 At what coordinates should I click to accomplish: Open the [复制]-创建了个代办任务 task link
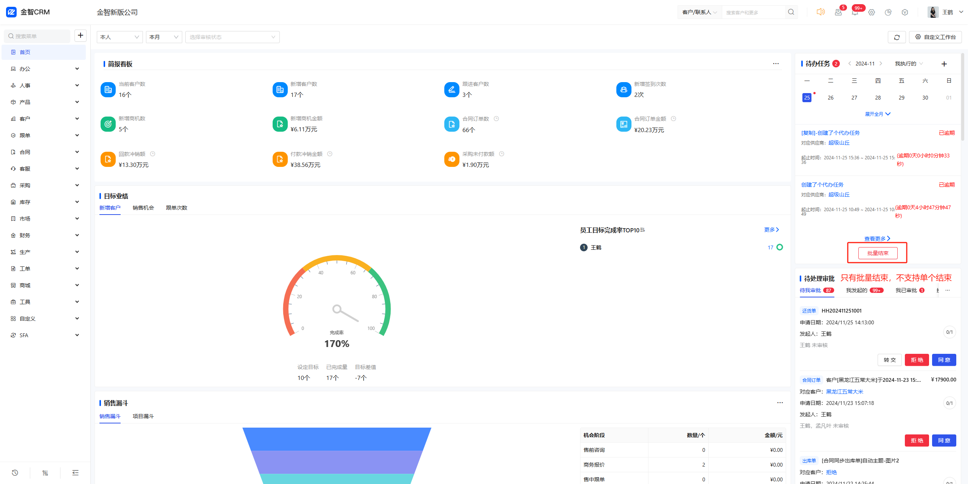pyautogui.click(x=830, y=133)
